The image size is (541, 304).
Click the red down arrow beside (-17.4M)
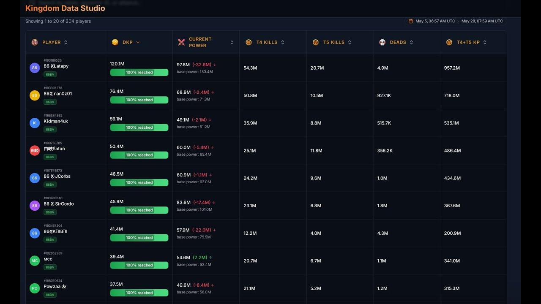[x=214, y=203]
